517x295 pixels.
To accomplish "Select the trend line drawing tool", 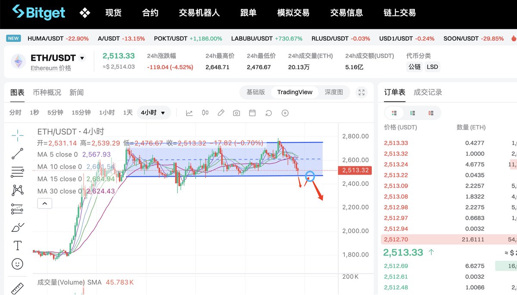I will 18,154.
